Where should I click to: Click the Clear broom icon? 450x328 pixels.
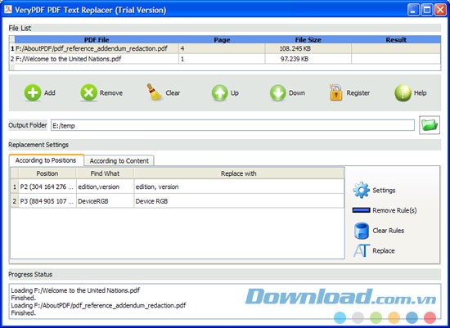coord(154,92)
